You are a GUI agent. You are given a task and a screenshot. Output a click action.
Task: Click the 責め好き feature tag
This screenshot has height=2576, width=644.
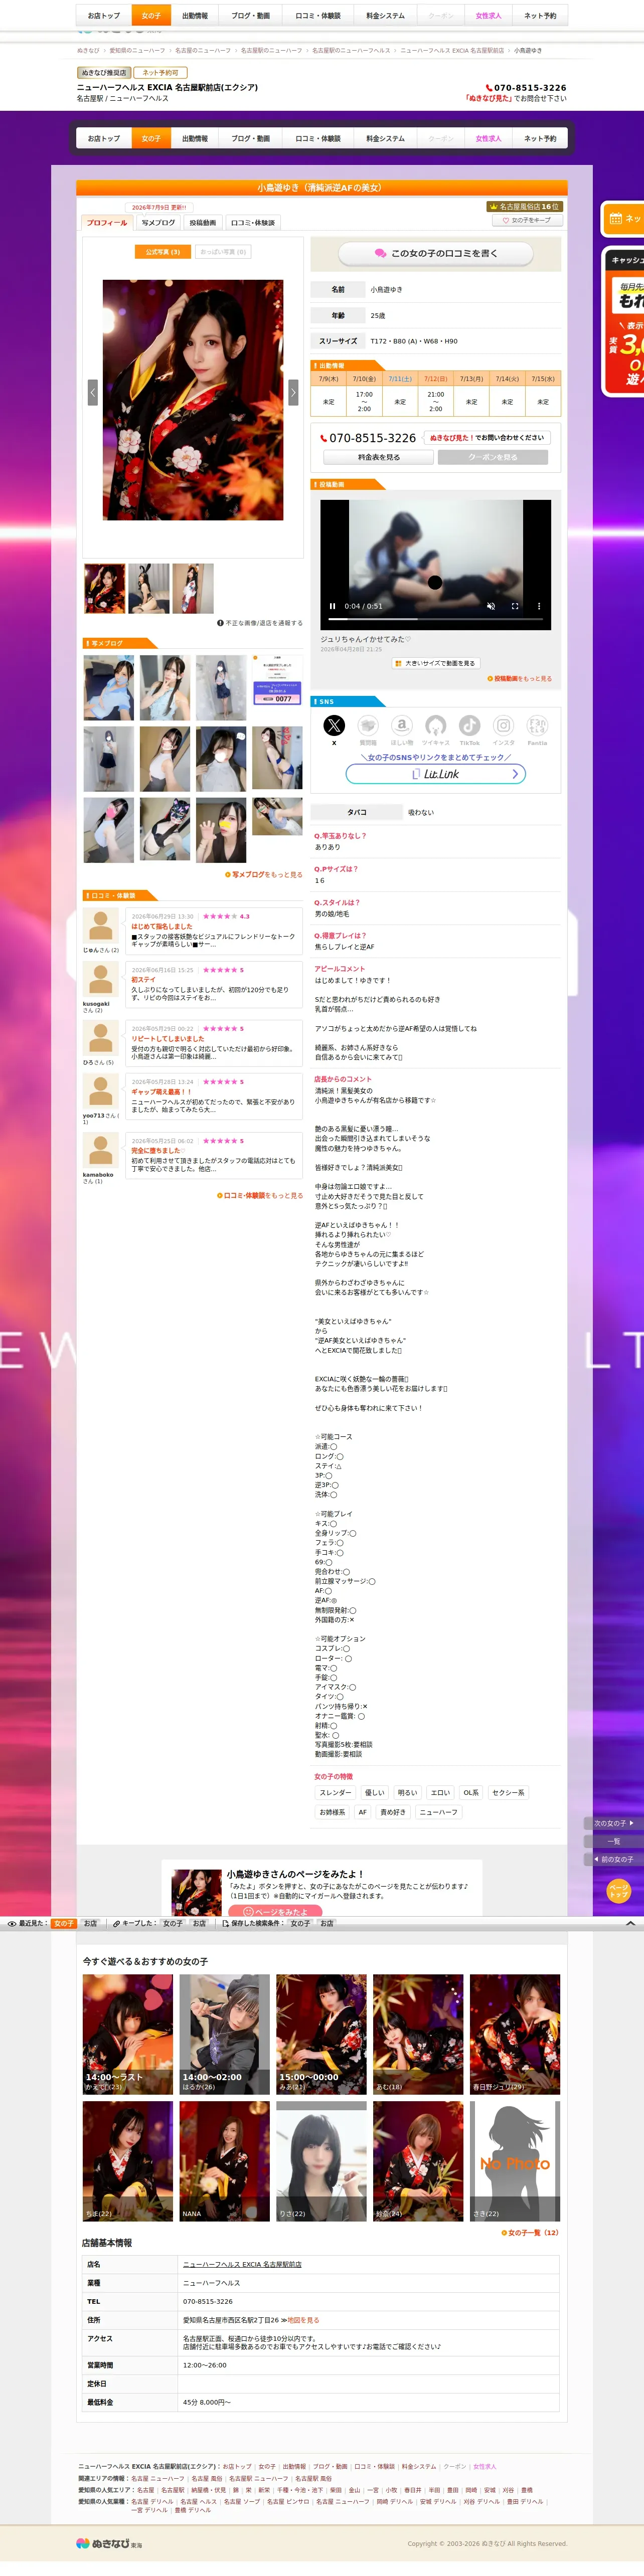pos(393,1812)
